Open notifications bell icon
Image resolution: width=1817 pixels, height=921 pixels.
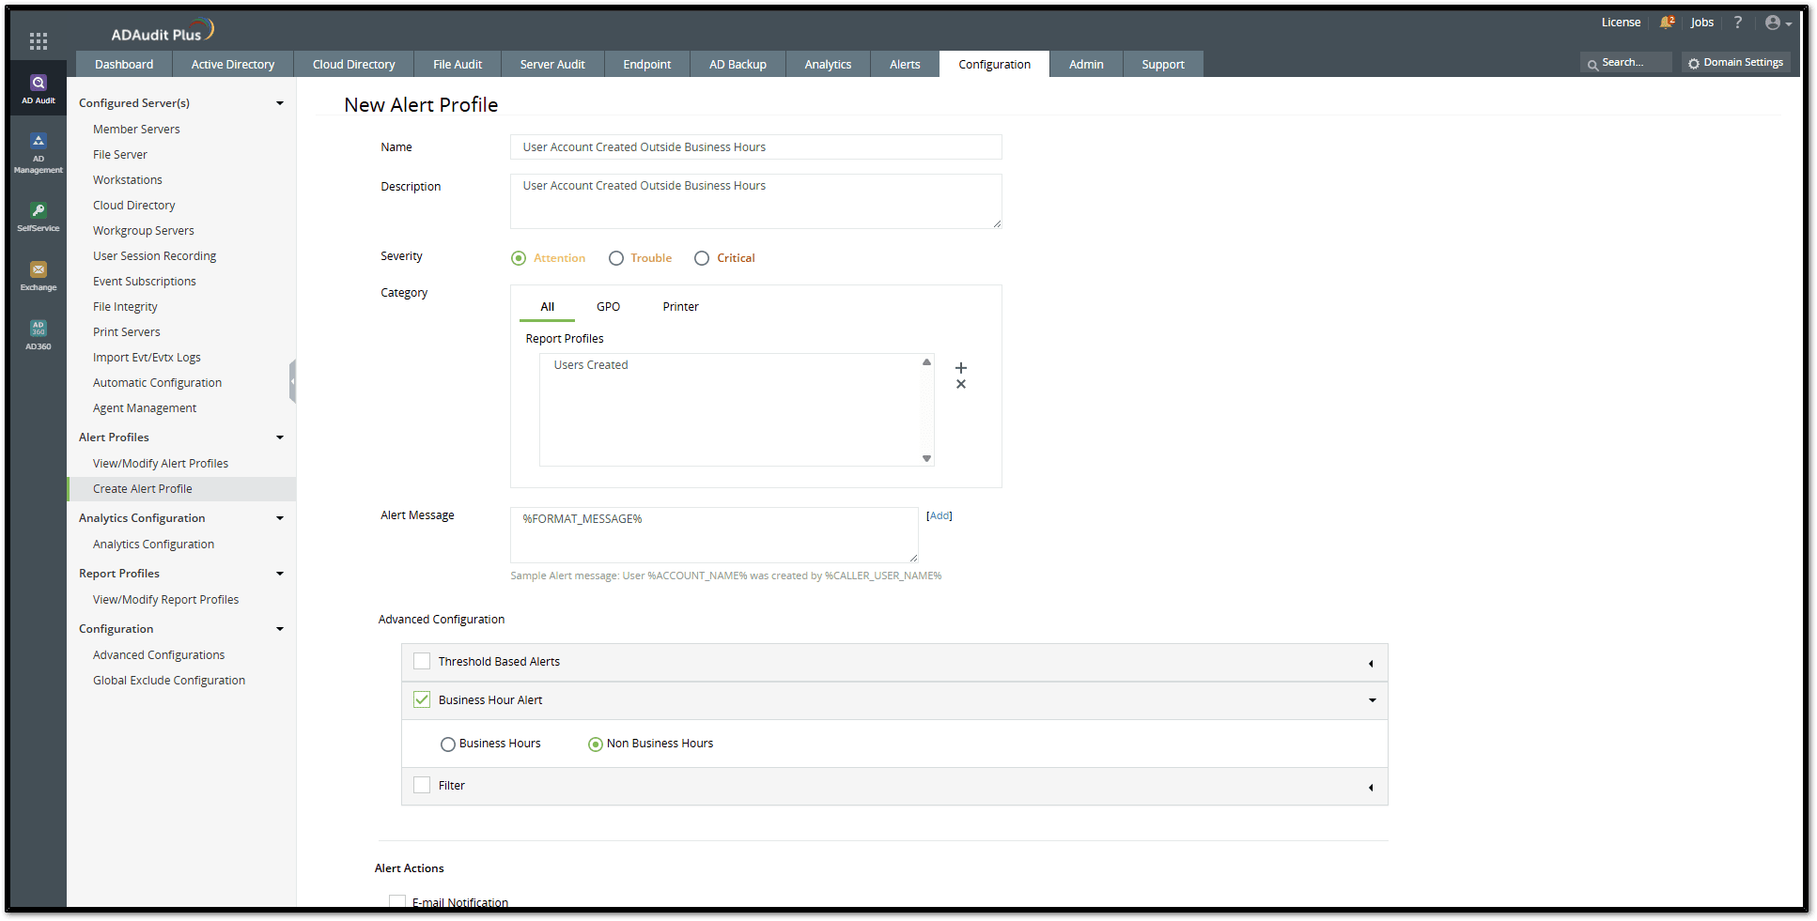point(1667,23)
